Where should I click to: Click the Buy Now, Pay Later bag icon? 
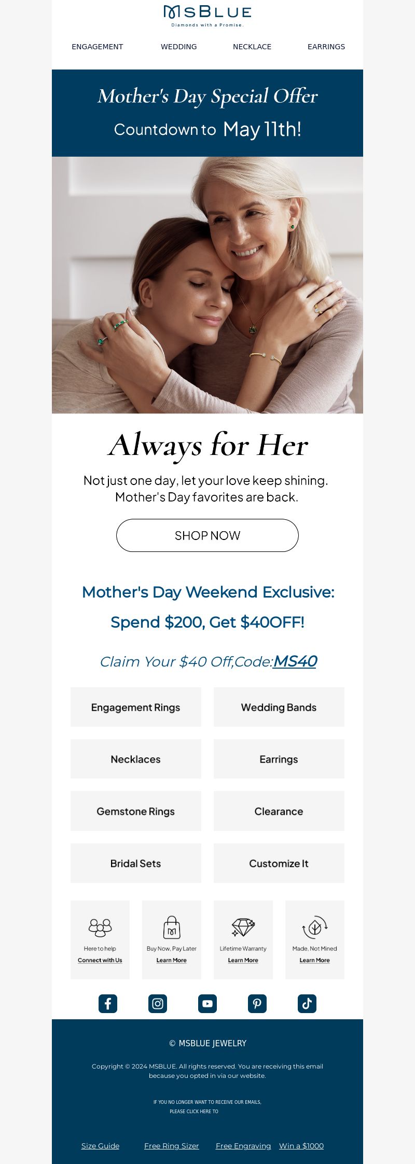(172, 927)
